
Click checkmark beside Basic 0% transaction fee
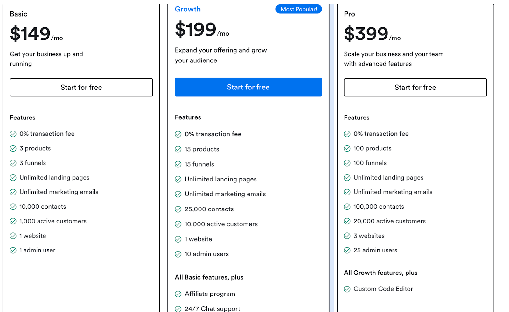[13, 134]
